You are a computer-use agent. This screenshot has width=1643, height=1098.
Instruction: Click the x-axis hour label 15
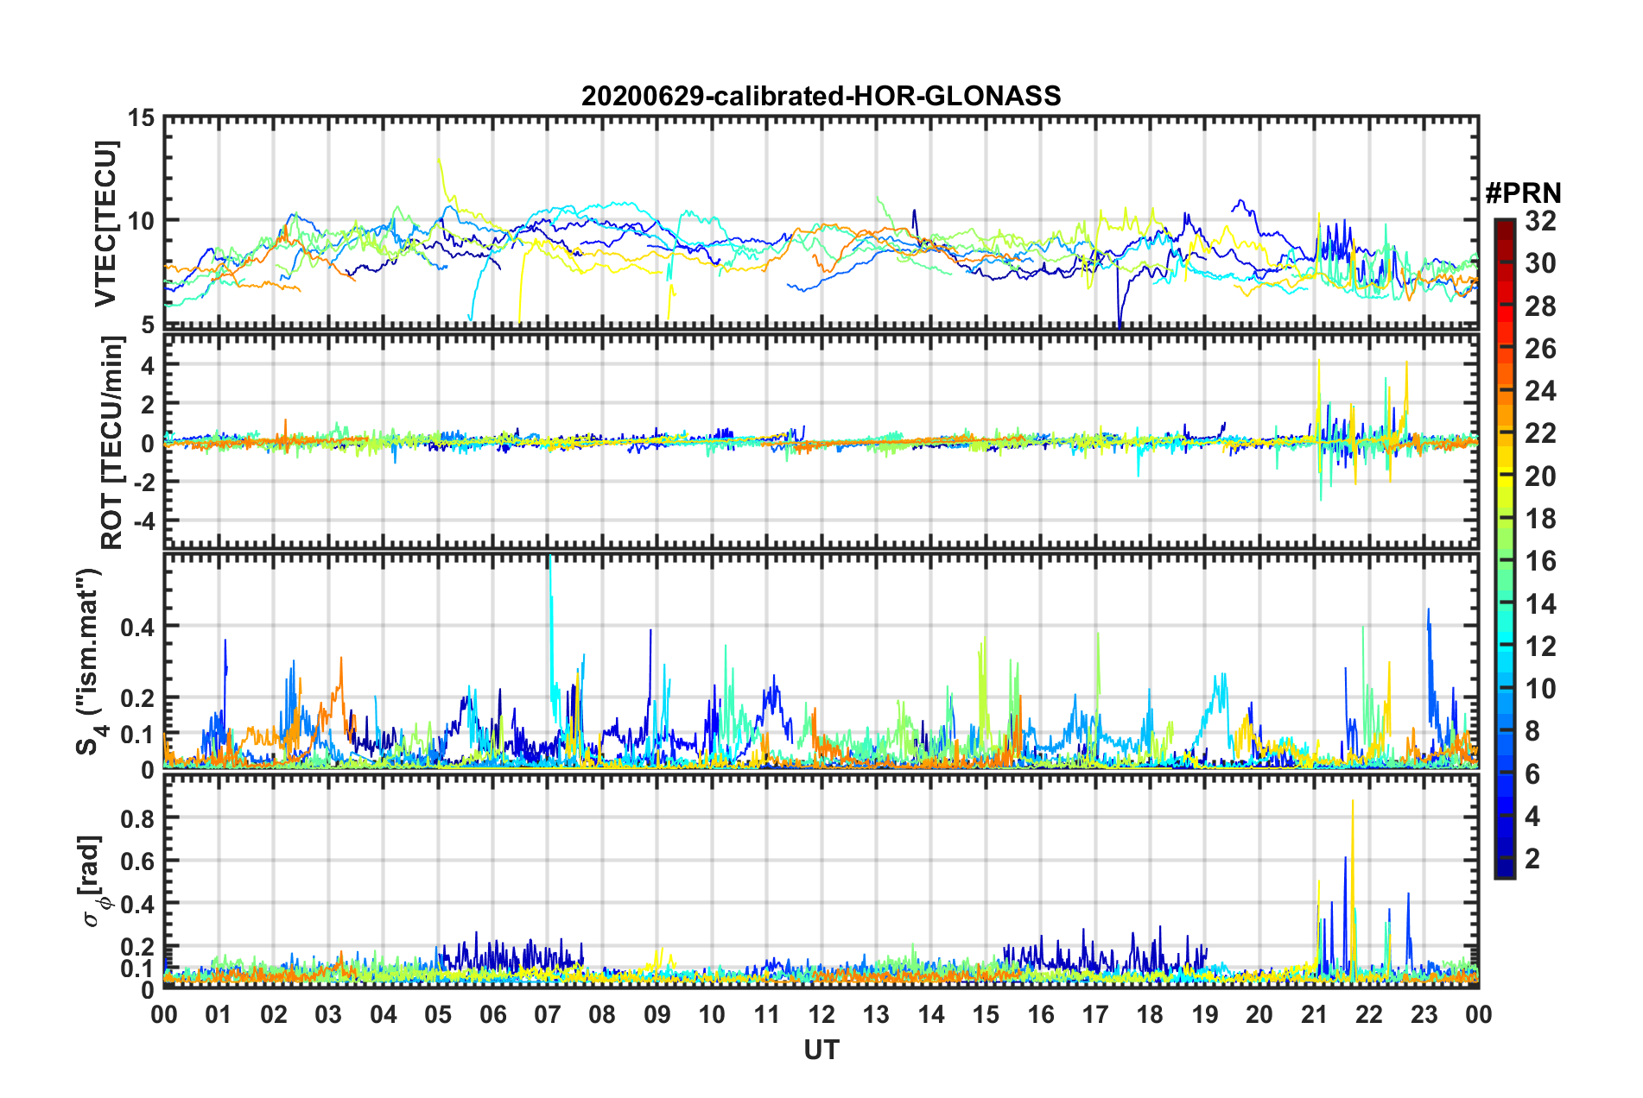point(986,1014)
